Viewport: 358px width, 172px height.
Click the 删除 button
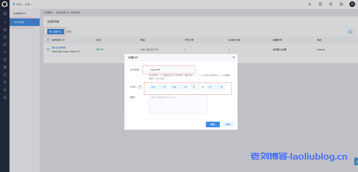tap(69, 31)
